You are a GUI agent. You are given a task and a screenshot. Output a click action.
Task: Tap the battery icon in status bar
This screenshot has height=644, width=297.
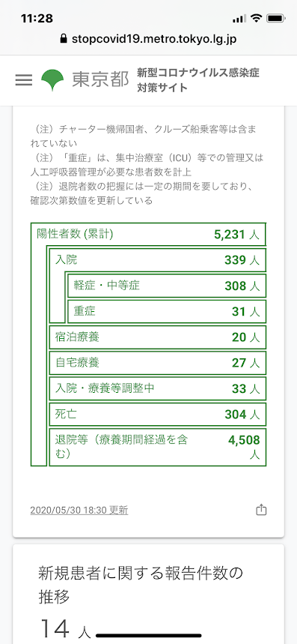coord(275,19)
